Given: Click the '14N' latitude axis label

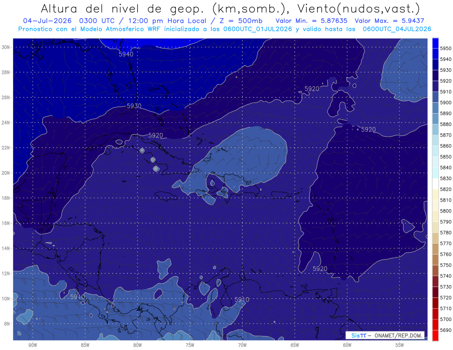Looking at the screenshot, I should (x=6, y=248).
